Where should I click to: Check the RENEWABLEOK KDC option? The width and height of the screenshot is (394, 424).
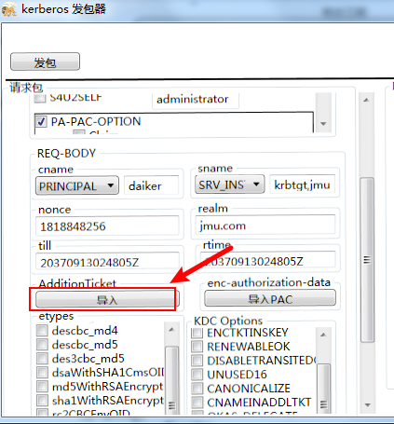click(x=197, y=347)
